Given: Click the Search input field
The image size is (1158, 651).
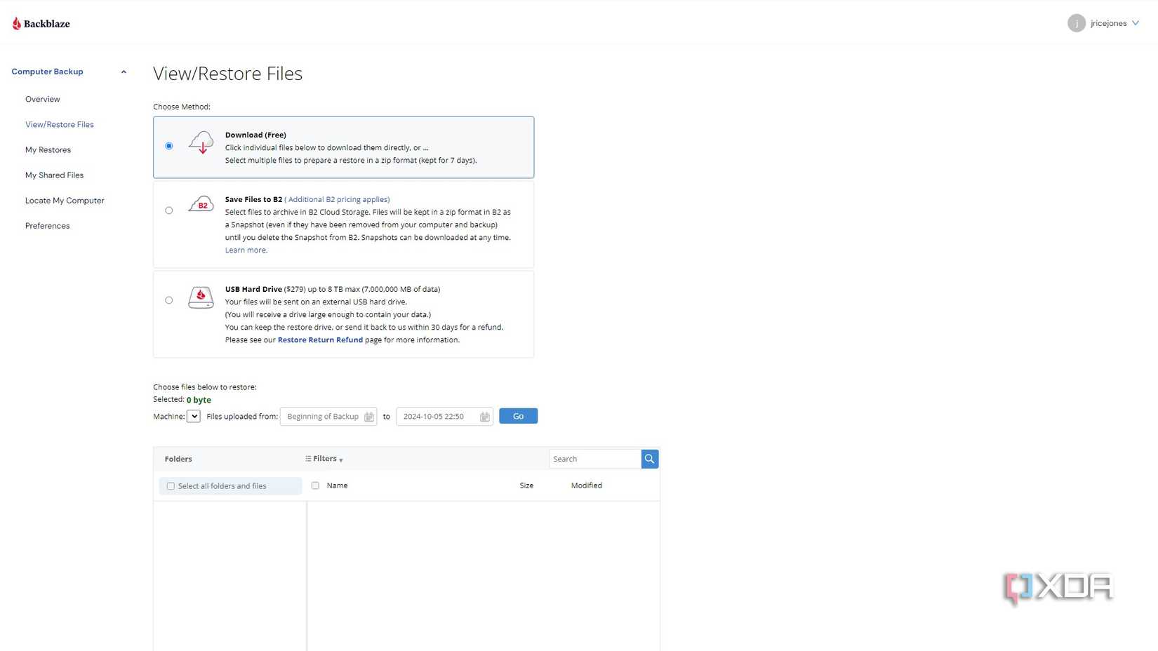Looking at the screenshot, I should pos(595,459).
